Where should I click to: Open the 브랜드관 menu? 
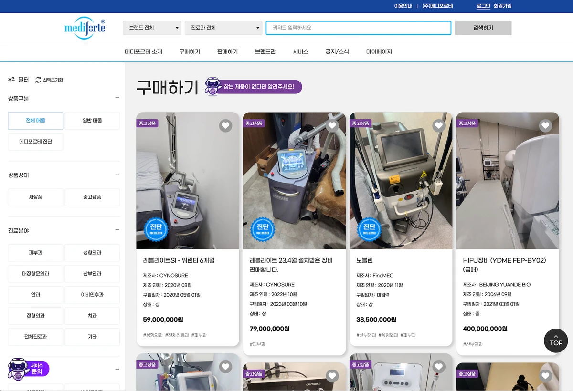coord(265,51)
